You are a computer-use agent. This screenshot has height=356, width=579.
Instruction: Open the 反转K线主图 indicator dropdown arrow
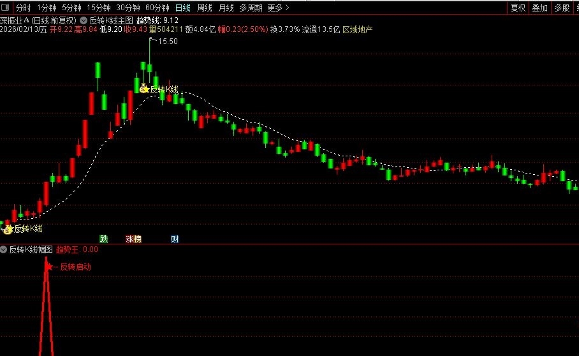coord(84,20)
